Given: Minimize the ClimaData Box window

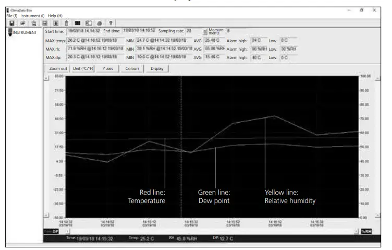Looking at the screenshot, I should [349, 10].
